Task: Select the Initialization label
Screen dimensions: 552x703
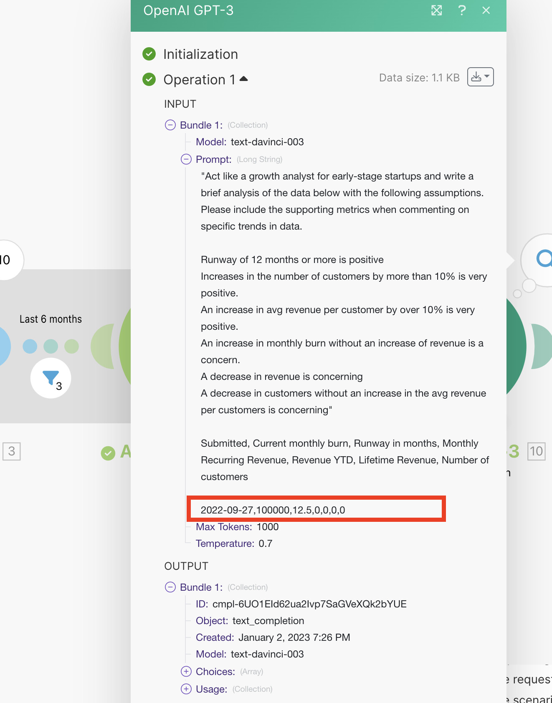Action: (200, 54)
